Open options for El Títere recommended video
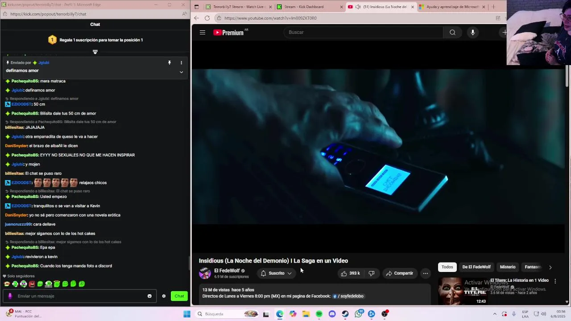571x321 pixels. pyautogui.click(x=555, y=281)
